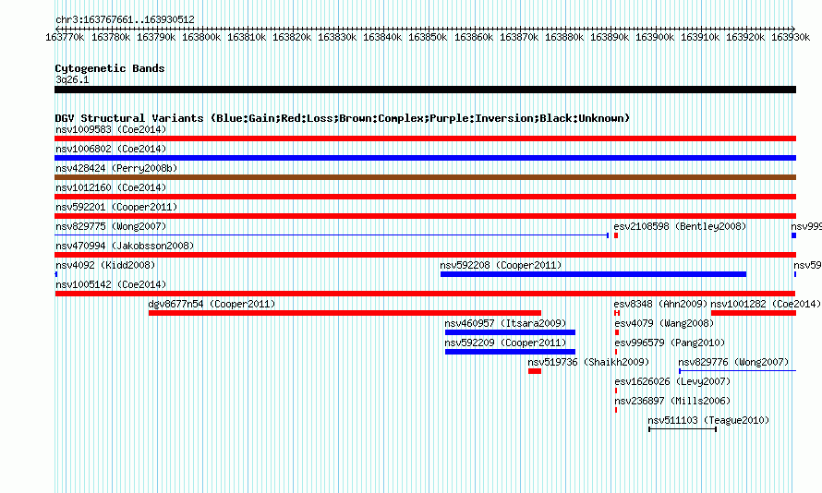The image size is (822, 493).
Task: Click the Cytogenetic Bands track title
Action: (x=110, y=68)
